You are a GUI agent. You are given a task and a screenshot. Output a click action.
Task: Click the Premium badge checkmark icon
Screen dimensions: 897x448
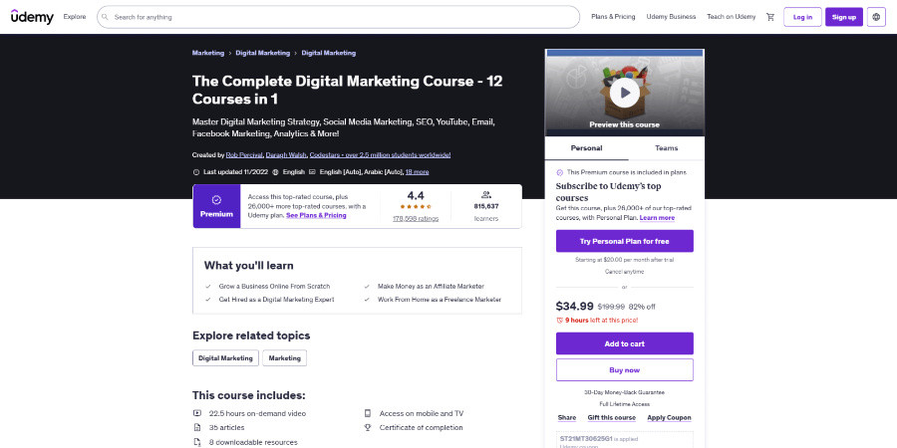coord(216,200)
